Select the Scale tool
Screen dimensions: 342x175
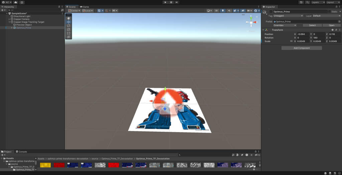(68, 29)
